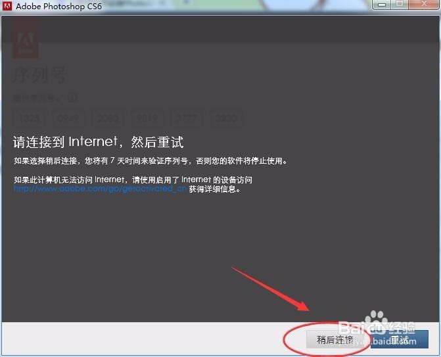
Task: Maximize the Adobe Photoshop CS6 window
Action: (399, 5)
